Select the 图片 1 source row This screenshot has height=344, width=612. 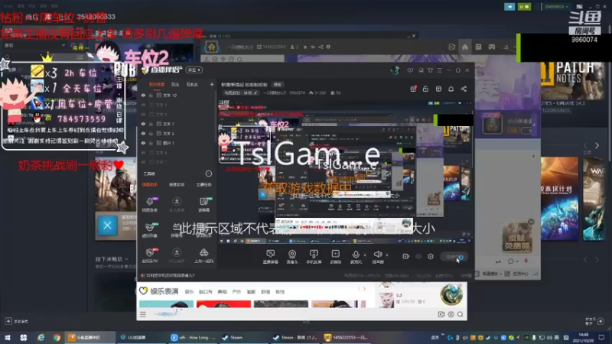pos(177,143)
